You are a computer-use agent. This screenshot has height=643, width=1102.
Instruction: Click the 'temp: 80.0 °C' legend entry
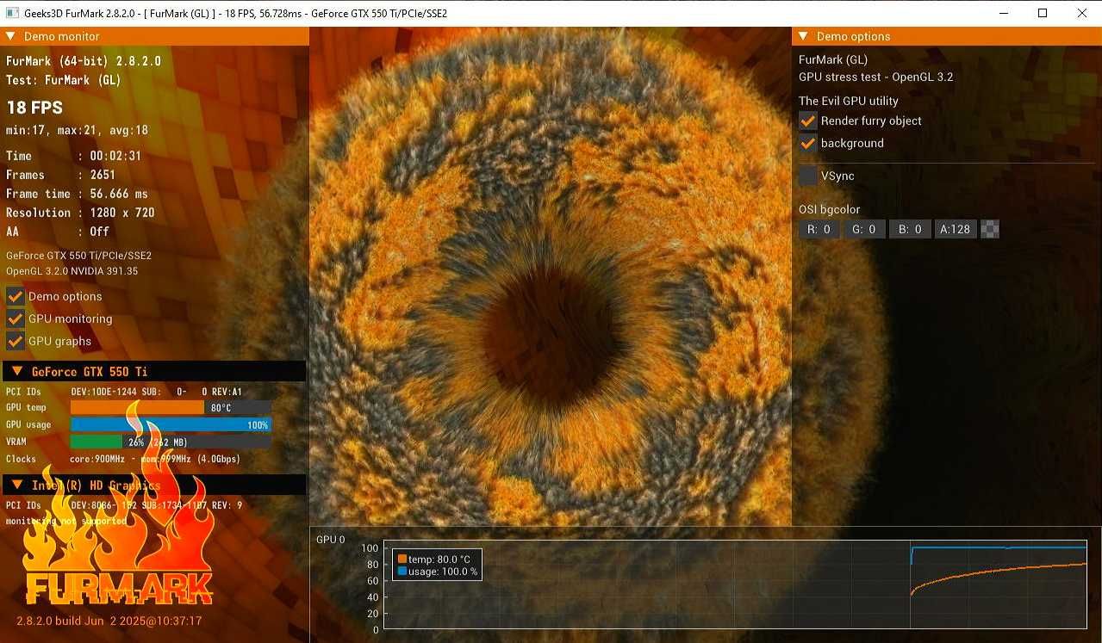point(439,560)
